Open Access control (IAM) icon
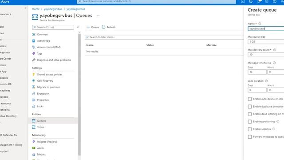The width and height of the screenshot is (284, 160). point(34,47)
